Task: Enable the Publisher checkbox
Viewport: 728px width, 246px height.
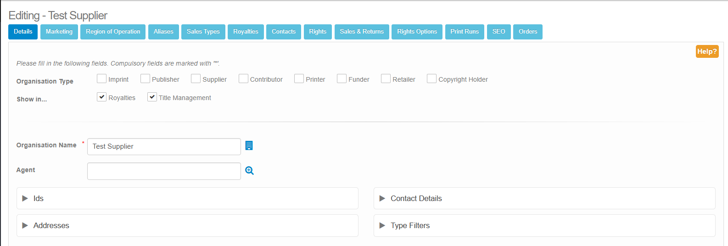Action: [145, 79]
